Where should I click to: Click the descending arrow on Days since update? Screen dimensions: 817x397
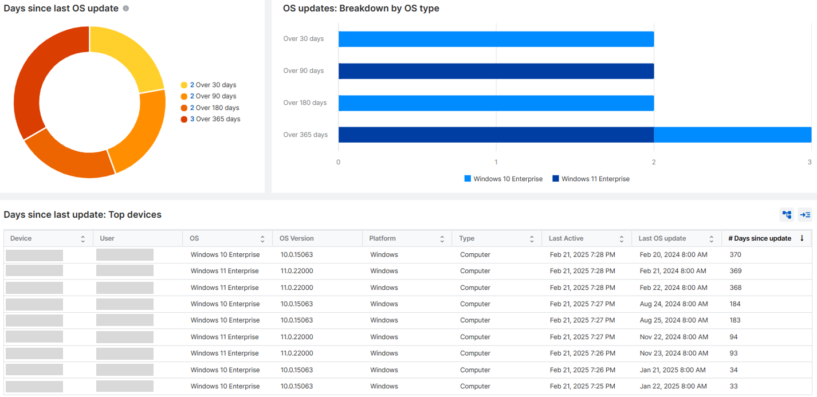tap(802, 238)
